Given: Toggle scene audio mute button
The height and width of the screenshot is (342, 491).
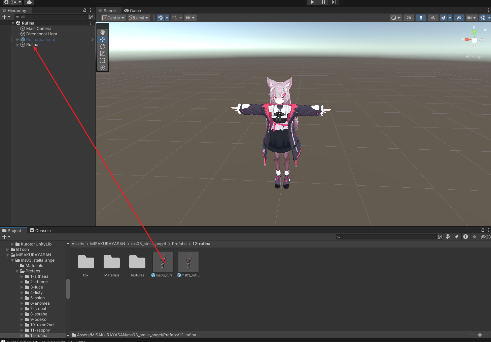Looking at the screenshot, I should click(433, 18).
